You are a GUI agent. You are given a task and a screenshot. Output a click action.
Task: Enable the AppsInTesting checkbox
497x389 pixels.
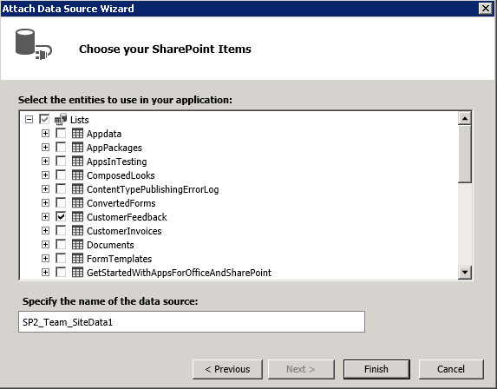pyautogui.click(x=61, y=162)
